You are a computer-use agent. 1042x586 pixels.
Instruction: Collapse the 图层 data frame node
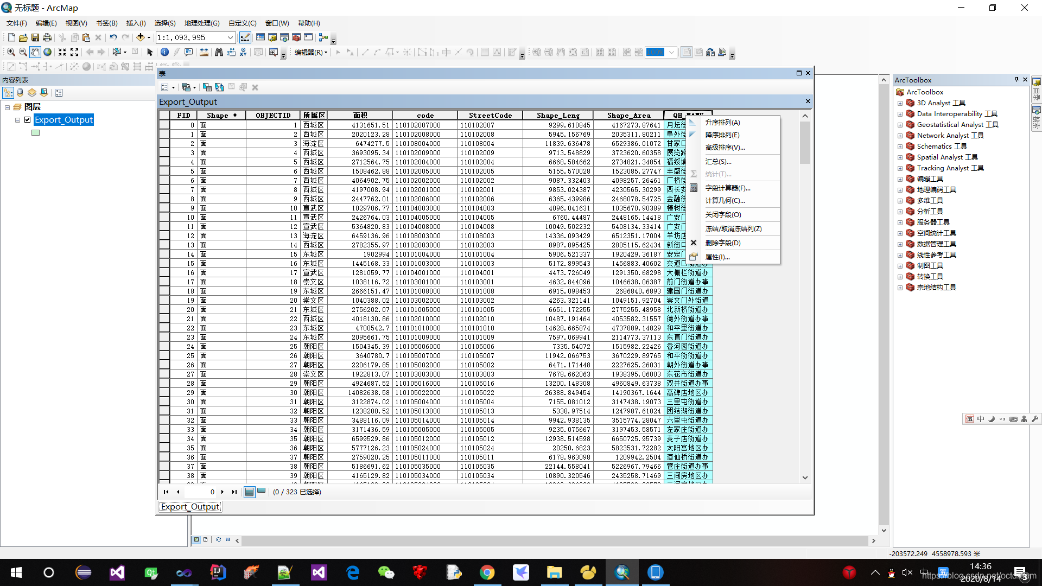pyautogui.click(x=7, y=107)
